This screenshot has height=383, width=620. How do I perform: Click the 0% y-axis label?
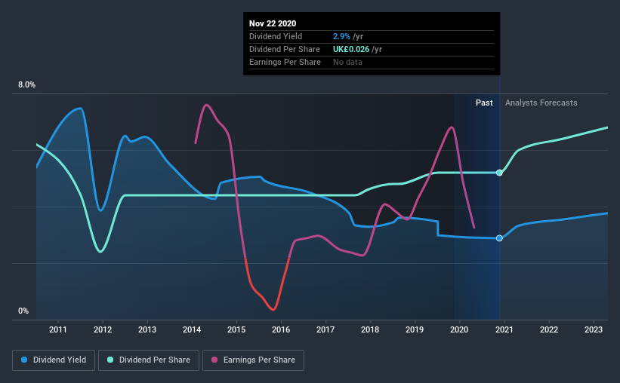pyautogui.click(x=23, y=311)
